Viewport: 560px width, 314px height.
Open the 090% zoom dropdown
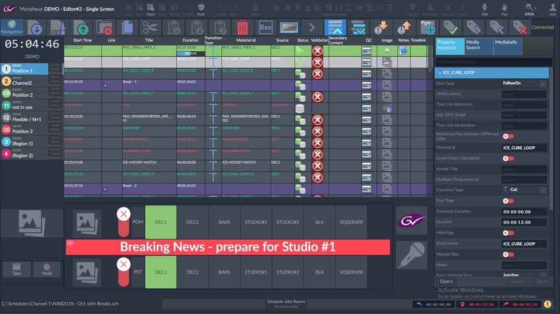pyautogui.click(x=529, y=9)
